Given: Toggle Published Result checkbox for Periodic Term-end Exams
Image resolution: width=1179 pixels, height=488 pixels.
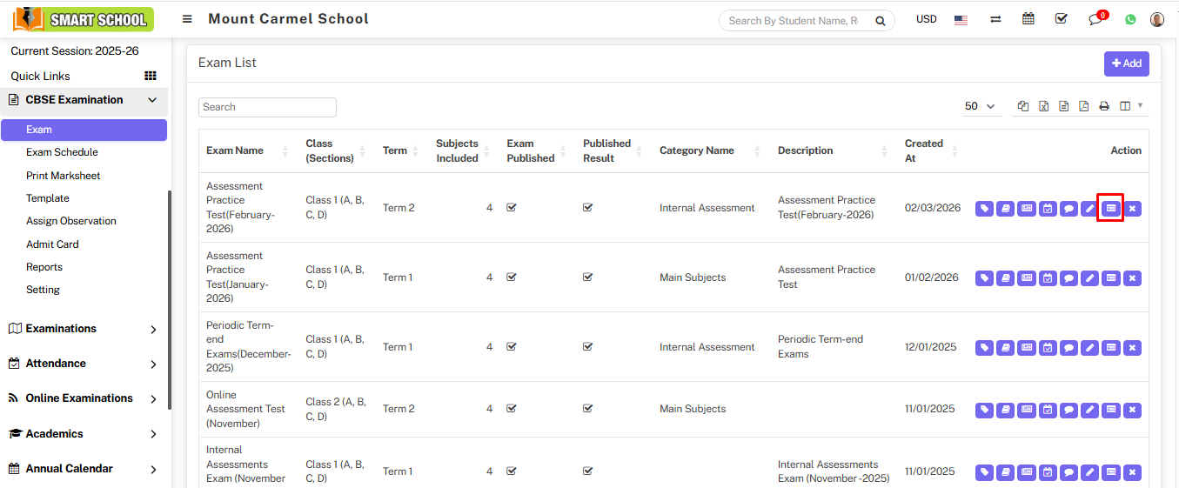Looking at the screenshot, I should 588,347.
